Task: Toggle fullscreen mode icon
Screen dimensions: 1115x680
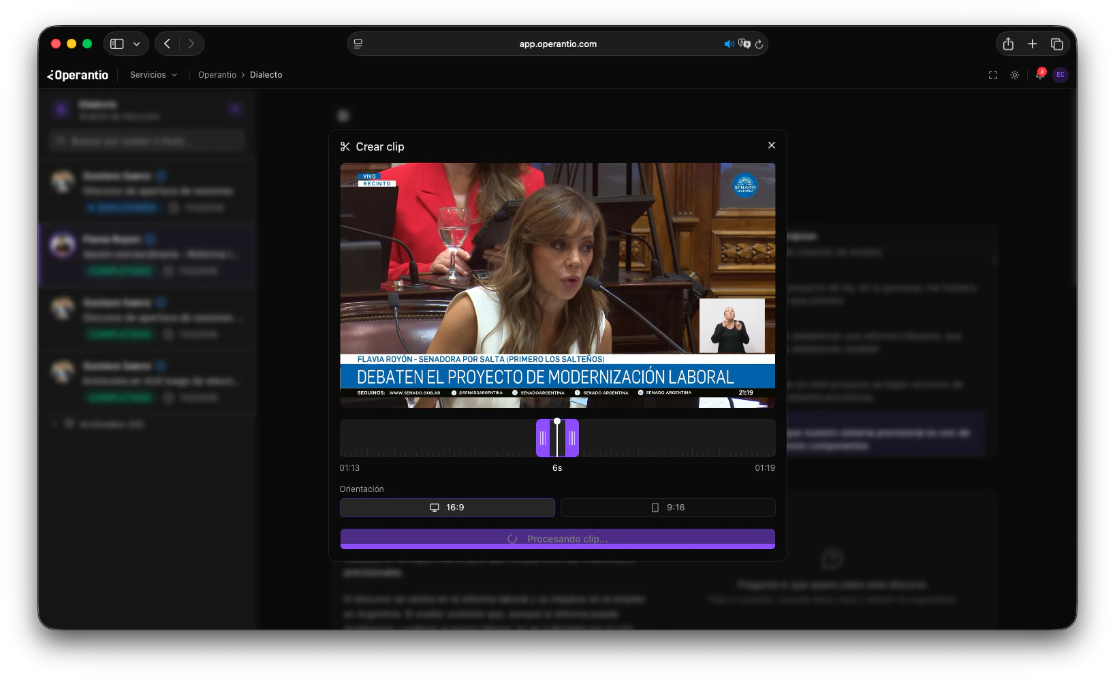Action: tap(993, 75)
